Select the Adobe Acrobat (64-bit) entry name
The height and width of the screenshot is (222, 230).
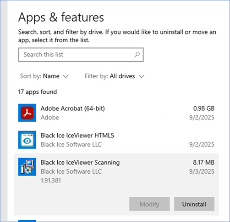point(73,108)
